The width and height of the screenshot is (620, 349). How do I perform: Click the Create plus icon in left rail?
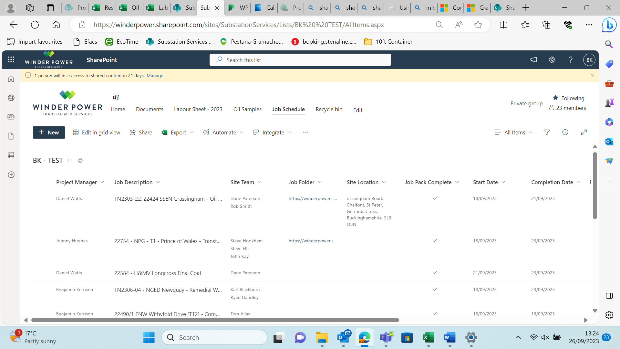click(x=11, y=174)
